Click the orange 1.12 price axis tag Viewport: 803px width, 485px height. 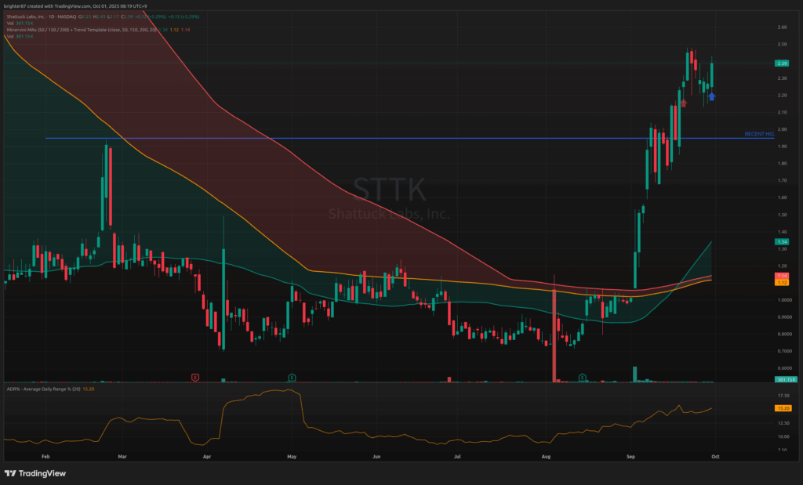(781, 283)
